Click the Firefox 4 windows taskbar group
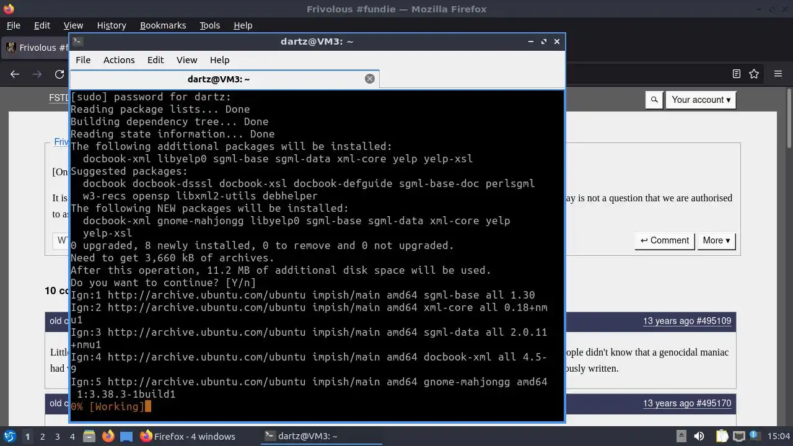 [188, 436]
